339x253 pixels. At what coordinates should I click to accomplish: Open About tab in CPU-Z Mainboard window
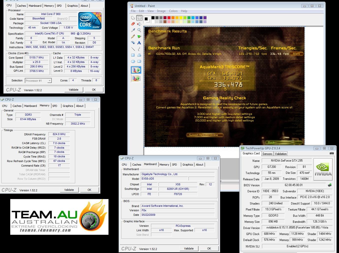pyautogui.click(x=199, y=165)
